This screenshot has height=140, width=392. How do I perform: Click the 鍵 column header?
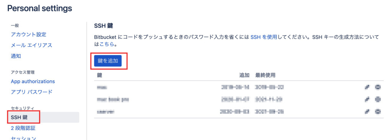click(x=100, y=75)
